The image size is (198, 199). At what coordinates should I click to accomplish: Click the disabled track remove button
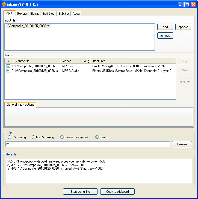point(185,81)
